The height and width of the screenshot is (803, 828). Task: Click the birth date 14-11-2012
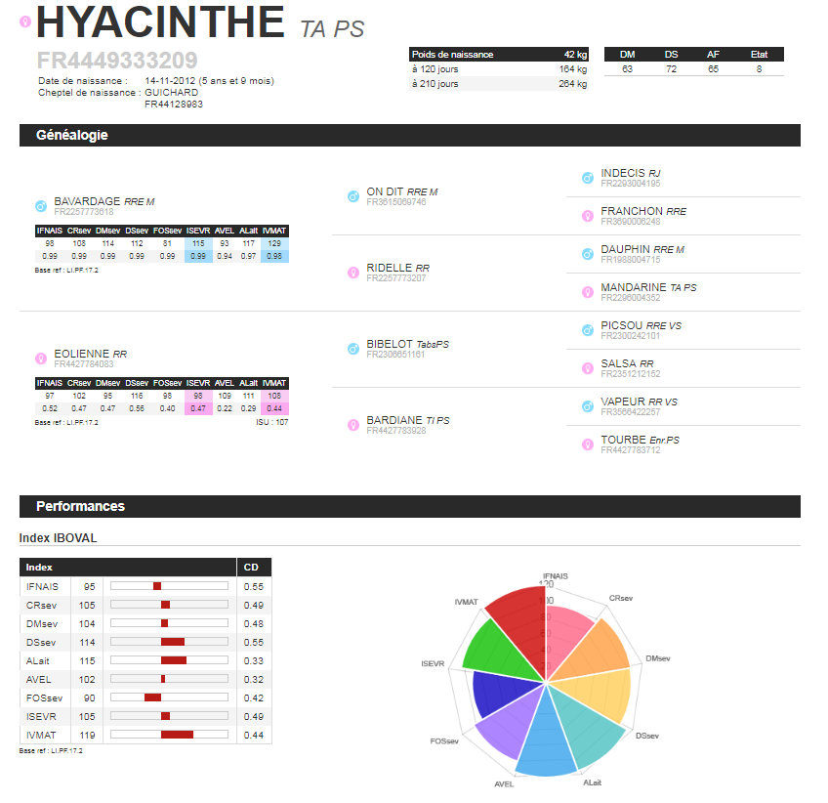click(170, 81)
